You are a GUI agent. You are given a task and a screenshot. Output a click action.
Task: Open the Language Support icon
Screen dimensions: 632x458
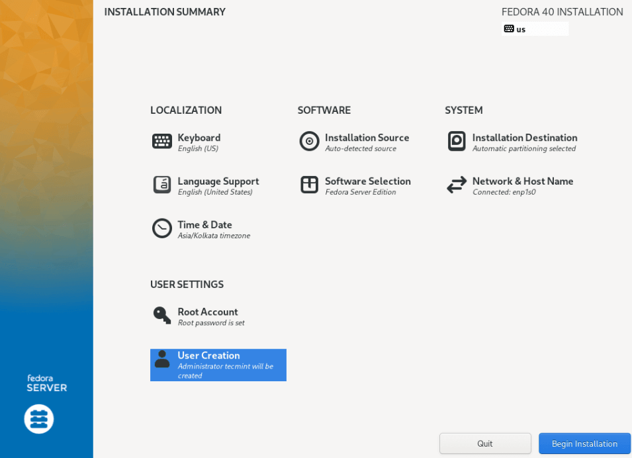[162, 185]
